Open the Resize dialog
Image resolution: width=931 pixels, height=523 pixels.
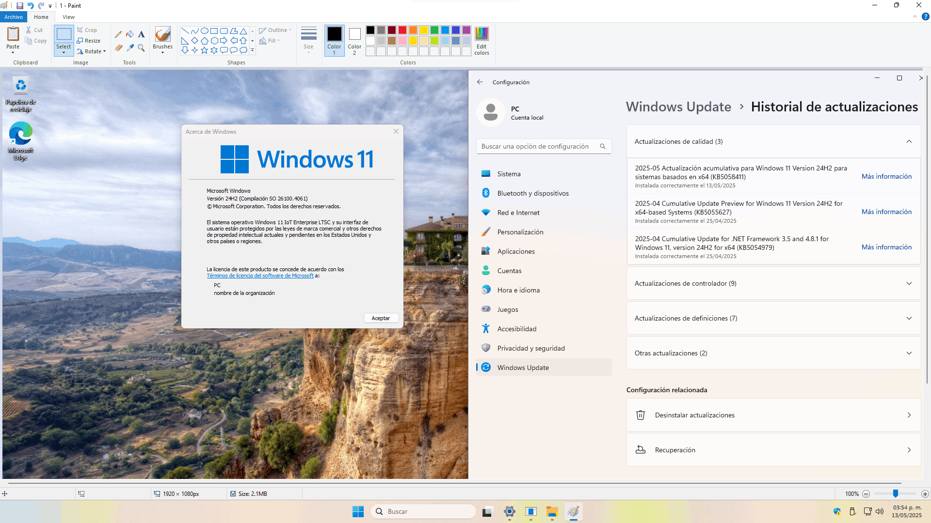tap(89, 41)
